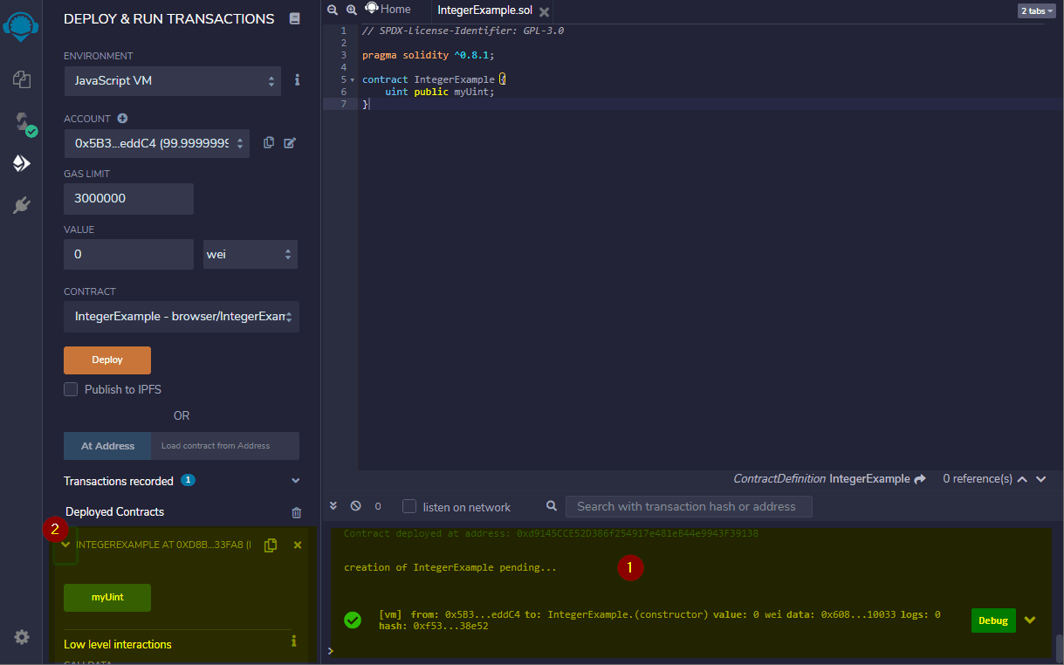Click Low level interactions info icon
The image size is (1064, 665).
tap(293, 641)
